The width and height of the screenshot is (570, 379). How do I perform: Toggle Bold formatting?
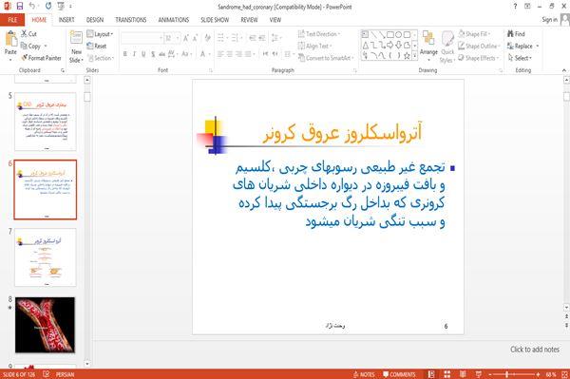125,54
